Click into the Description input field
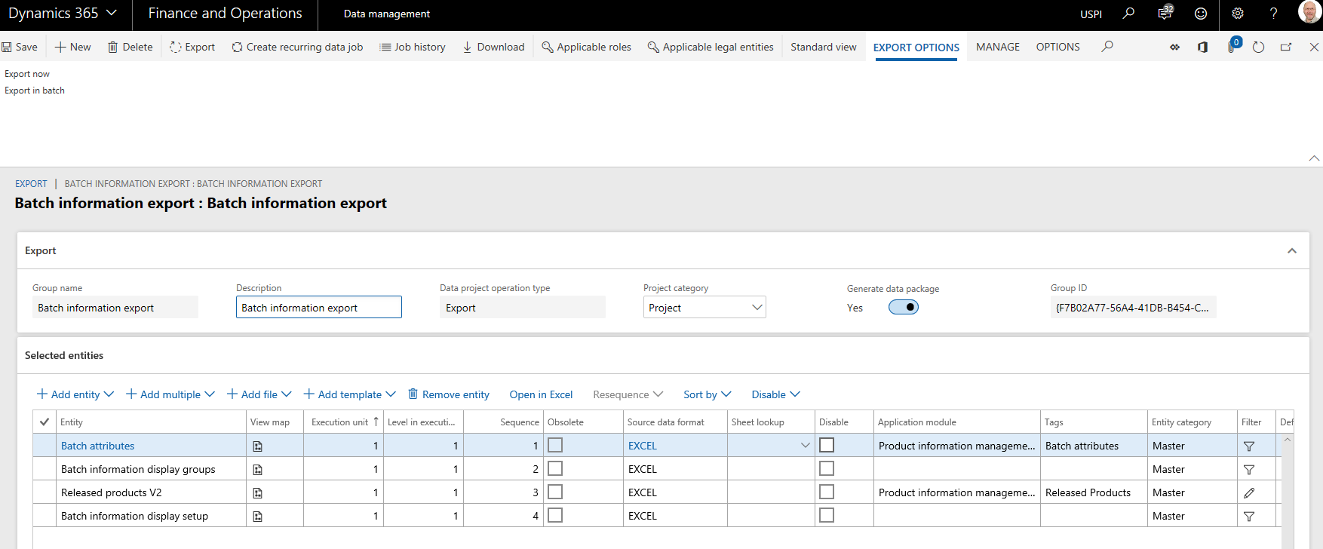The width and height of the screenshot is (1323, 549). coord(318,308)
